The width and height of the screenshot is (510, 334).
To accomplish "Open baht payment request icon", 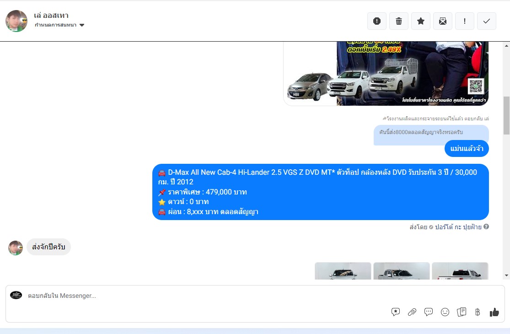I will point(478,312).
